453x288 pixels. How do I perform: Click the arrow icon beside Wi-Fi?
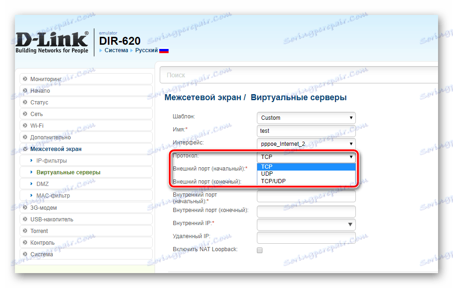24,125
